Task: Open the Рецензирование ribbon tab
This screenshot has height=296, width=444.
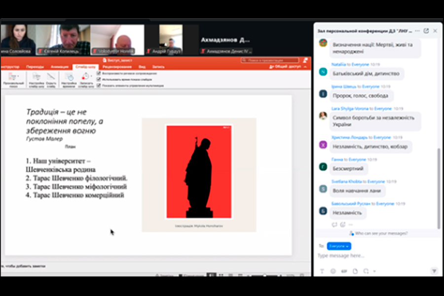Action: click(x=117, y=67)
